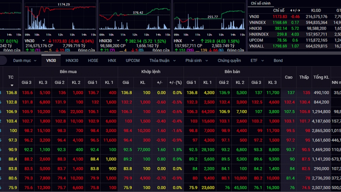
Task: Click the Khớp lệnh header
Action: (151, 72)
